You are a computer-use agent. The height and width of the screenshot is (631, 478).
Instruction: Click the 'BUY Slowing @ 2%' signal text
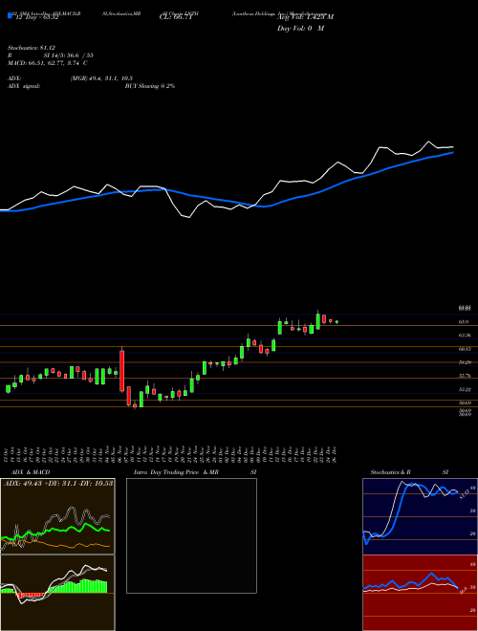click(150, 86)
